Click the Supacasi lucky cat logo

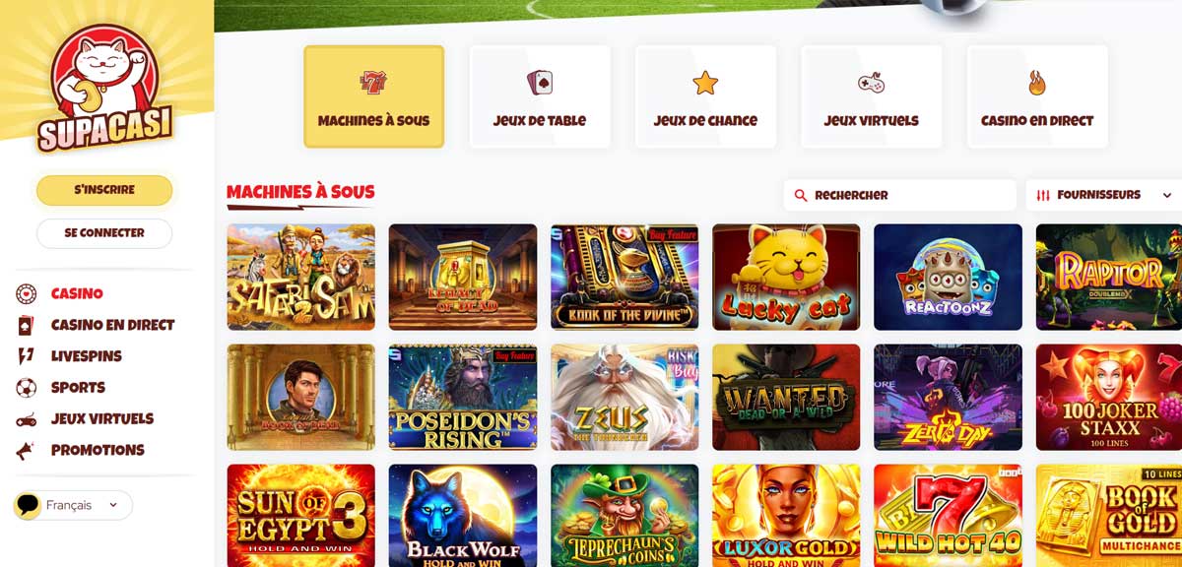point(104,89)
